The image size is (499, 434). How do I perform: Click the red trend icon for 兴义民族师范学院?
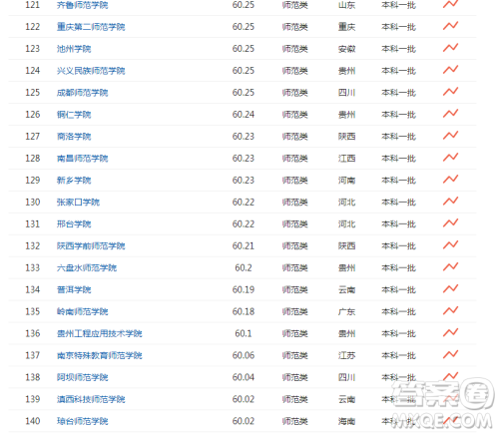click(450, 70)
